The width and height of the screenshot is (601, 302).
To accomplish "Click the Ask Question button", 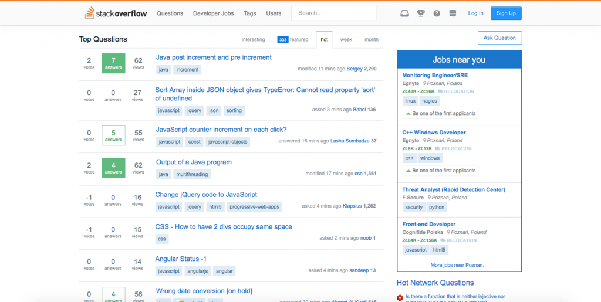I will pos(499,38).
